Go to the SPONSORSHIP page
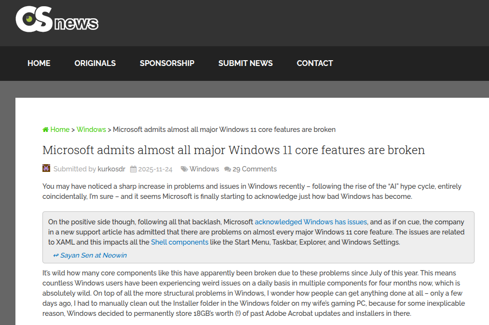The height and width of the screenshot is (325, 489). pos(167,63)
